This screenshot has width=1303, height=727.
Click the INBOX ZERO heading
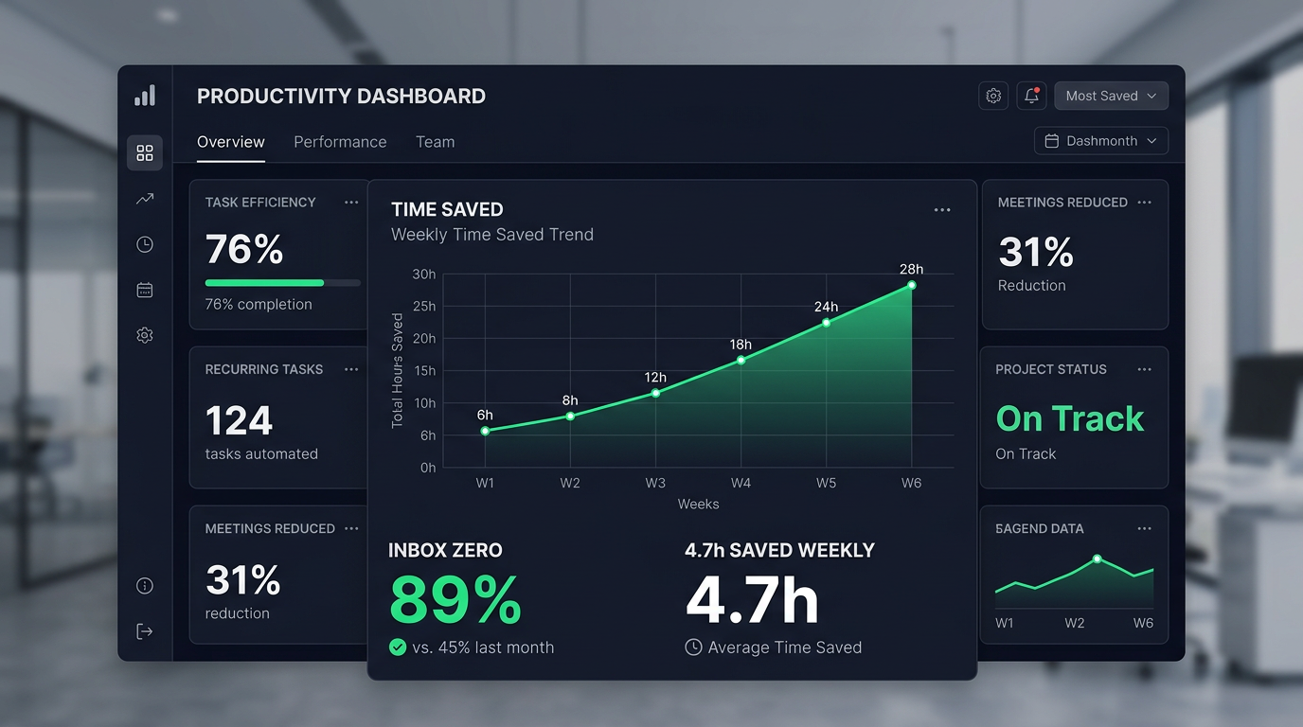445,551
